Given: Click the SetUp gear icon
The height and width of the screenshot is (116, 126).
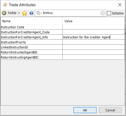Looking at the screenshot, I should (4, 13).
